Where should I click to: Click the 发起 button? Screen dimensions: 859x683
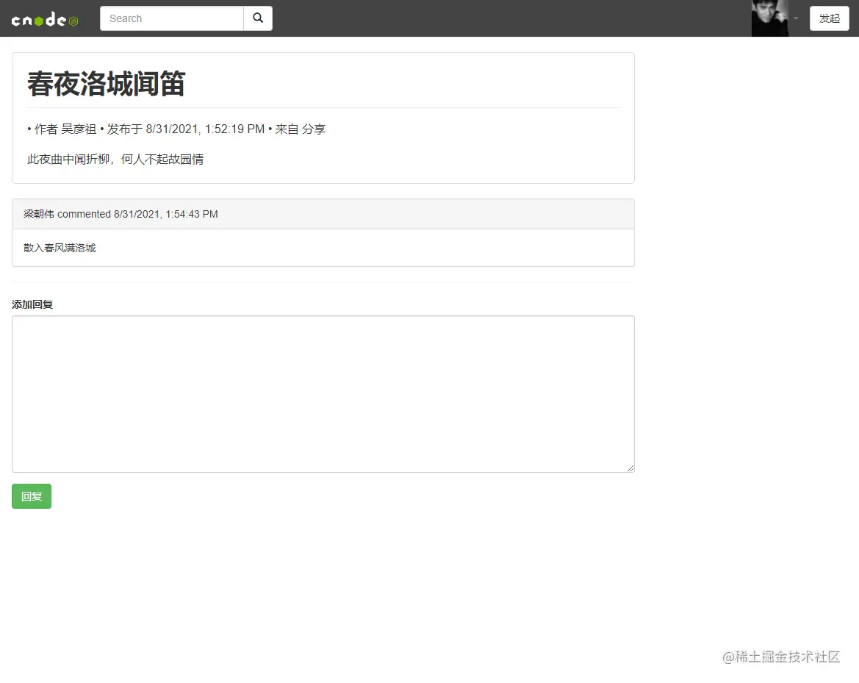(x=830, y=18)
